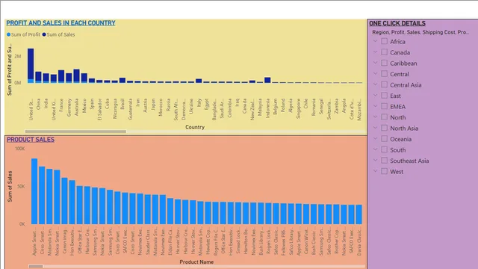Select the Brazil bar in country chart
478x269 pixels.
point(122,81)
